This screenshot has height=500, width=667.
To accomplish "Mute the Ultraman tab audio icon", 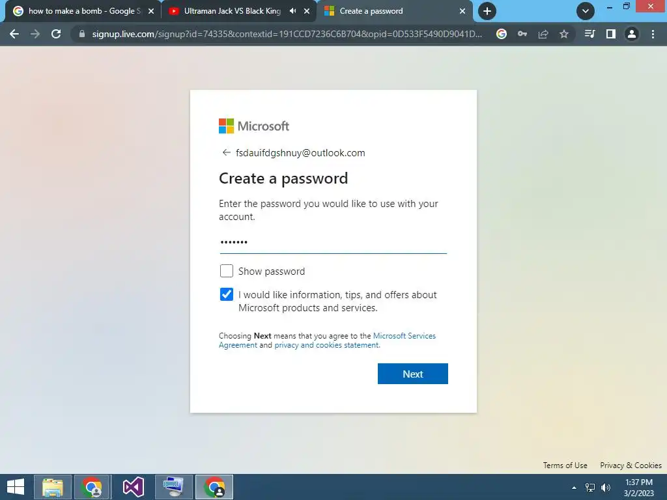I will click(292, 11).
